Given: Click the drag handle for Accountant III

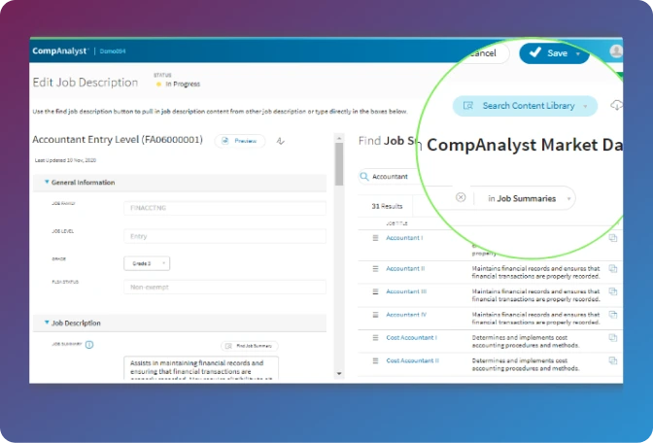Looking at the screenshot, I should (x=375, y=291).
